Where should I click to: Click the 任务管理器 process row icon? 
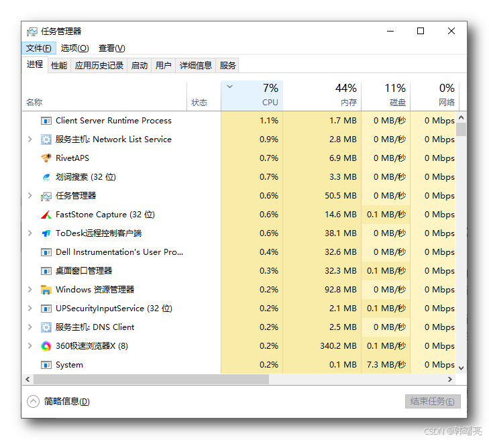46,196
